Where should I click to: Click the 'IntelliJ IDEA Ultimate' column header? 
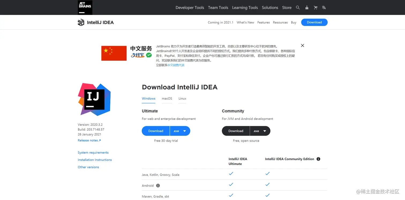[x=238, y=161]
